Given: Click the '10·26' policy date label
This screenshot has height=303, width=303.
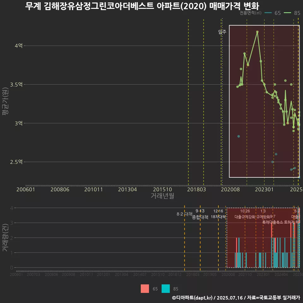Looking at the screenshot, I should pos(245,211).
